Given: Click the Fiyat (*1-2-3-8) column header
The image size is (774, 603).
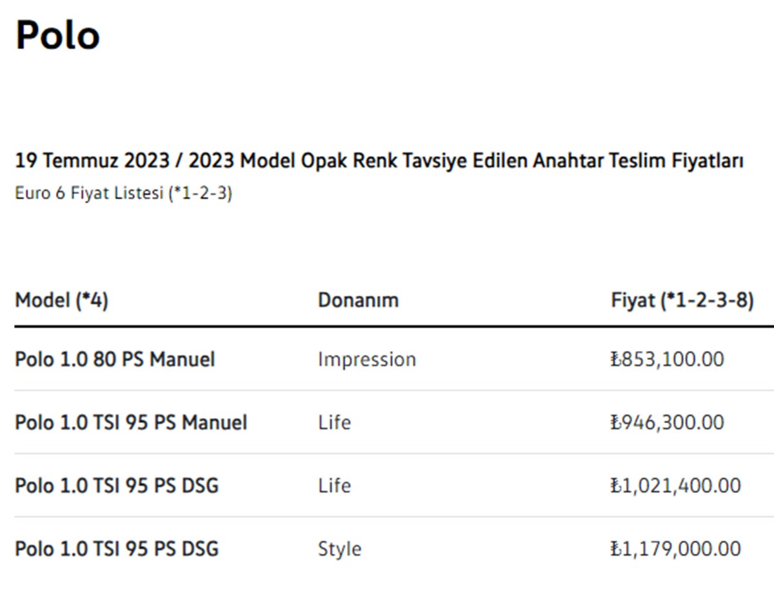Looking at the screenshot, I should pos(682,300).
